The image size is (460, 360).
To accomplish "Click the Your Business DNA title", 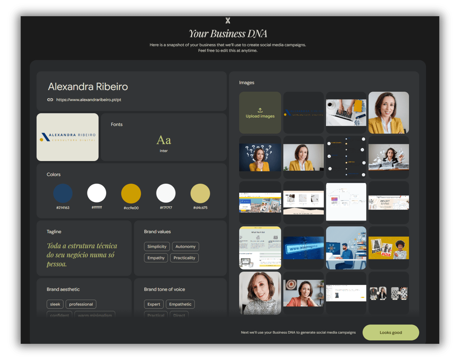I will pos(228,34).
